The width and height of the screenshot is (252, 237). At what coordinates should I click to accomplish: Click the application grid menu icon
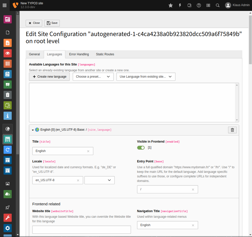(5, 5)
